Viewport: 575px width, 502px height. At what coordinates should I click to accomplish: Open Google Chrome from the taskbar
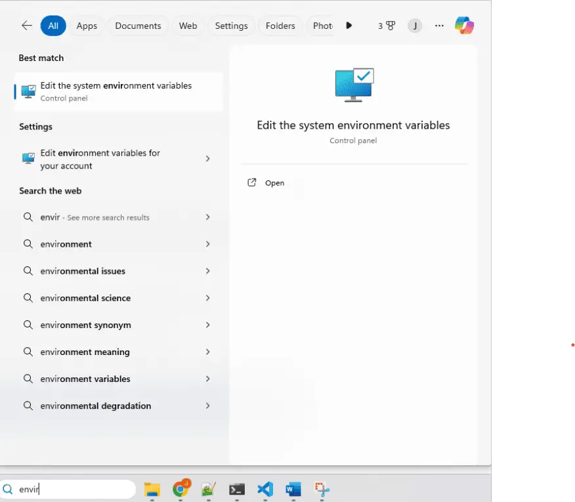(x=181, y=489)
